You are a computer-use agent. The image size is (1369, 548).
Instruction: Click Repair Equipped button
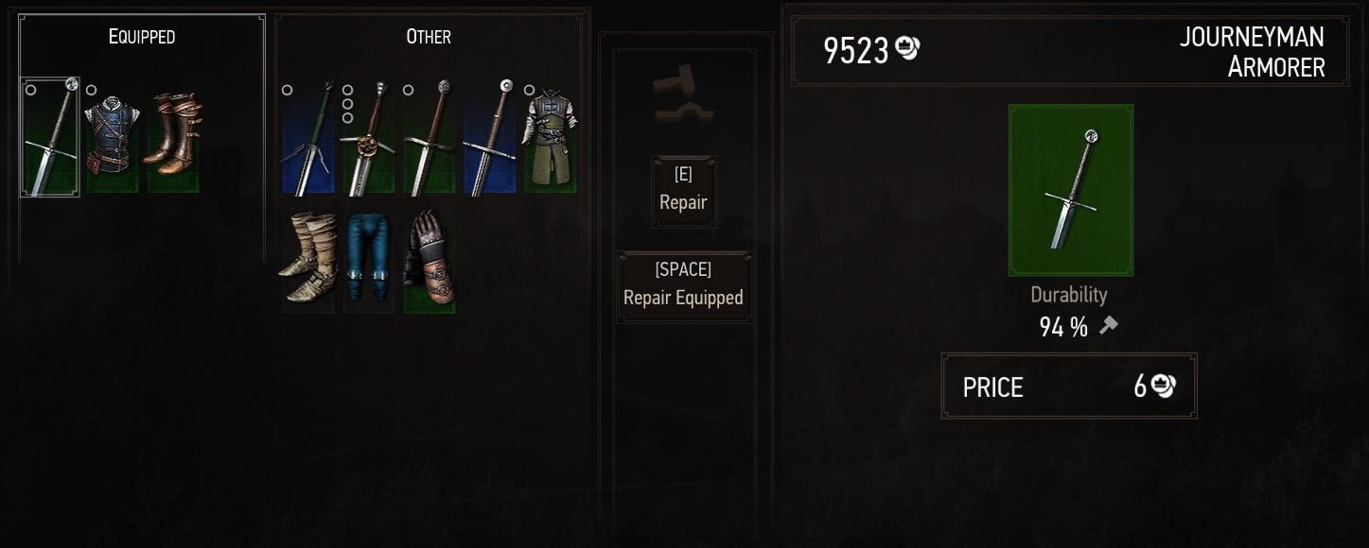click(684, 285)
